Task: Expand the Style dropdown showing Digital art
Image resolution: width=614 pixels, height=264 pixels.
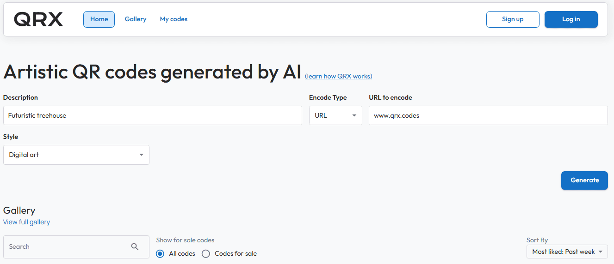Action: click(x=76, y=155)
